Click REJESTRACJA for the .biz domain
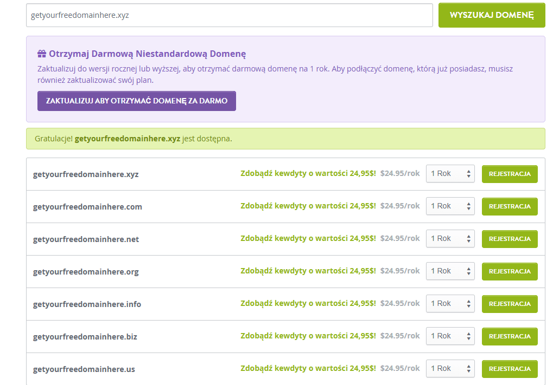This screenshot has width=553, height=385. pyautogui.click(x=510, y=336)
